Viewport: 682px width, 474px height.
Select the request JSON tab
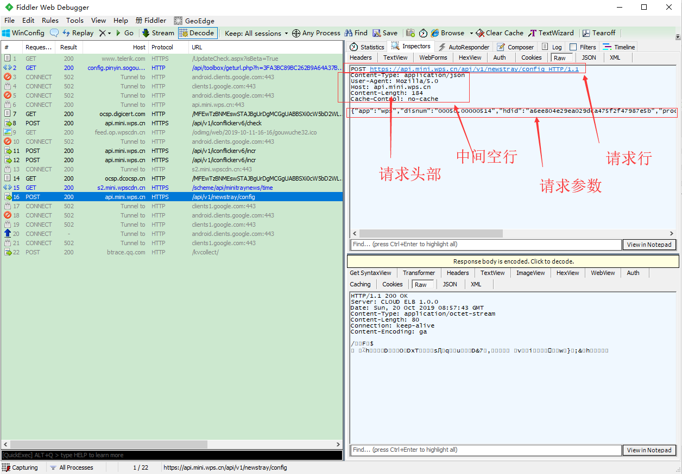point(589,57)
